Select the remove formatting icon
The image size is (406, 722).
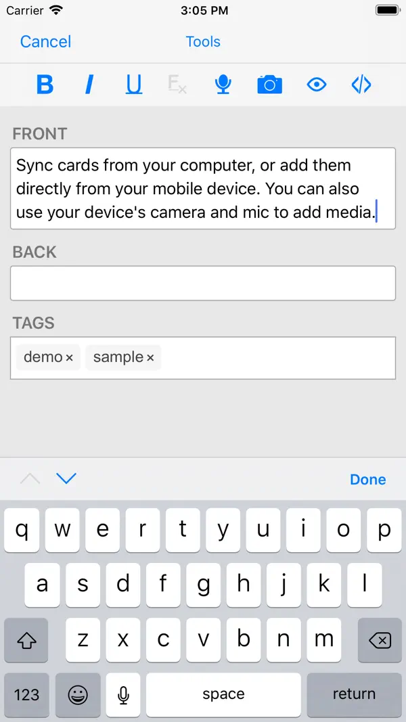[x=177, y=84]
